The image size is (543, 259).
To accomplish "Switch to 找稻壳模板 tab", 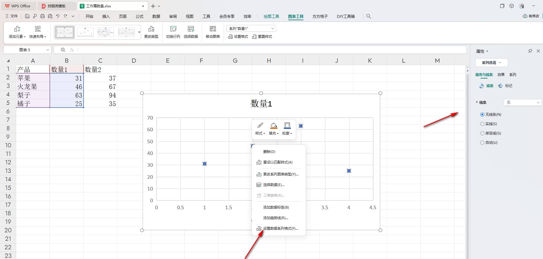I will pos(57,6).
